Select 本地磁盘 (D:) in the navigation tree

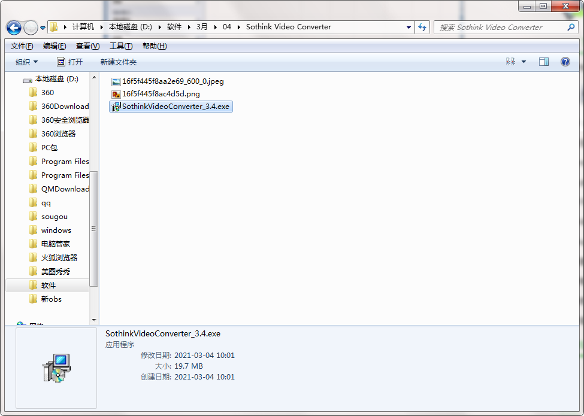coord(57,79)
